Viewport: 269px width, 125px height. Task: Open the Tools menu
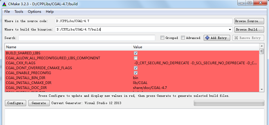[19, 12]
